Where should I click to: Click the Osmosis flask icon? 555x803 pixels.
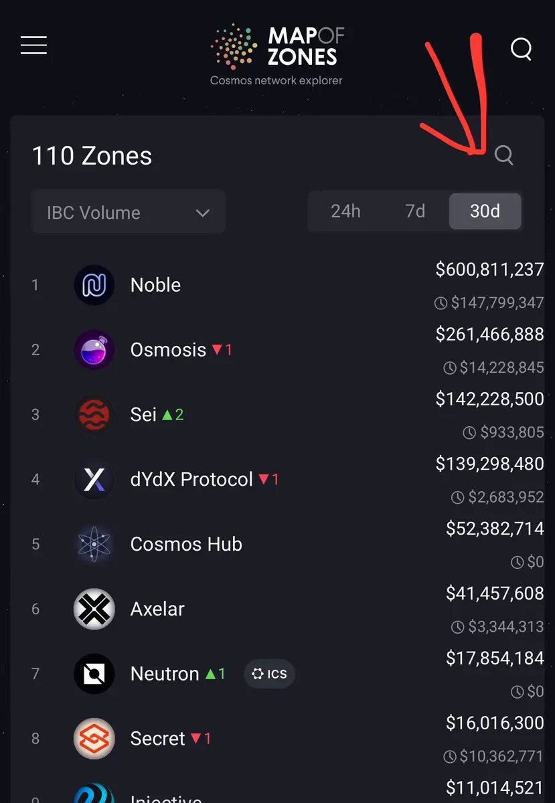[x=94, y=350]
